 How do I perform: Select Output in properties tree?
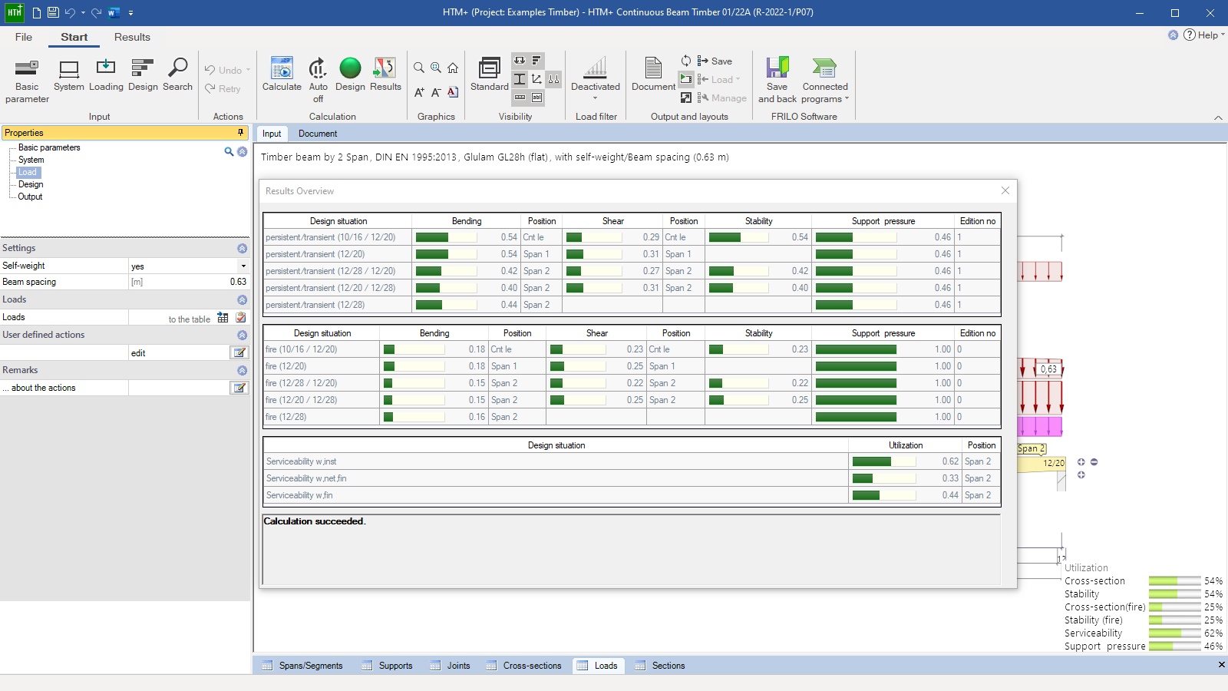[x=31, y=197]
